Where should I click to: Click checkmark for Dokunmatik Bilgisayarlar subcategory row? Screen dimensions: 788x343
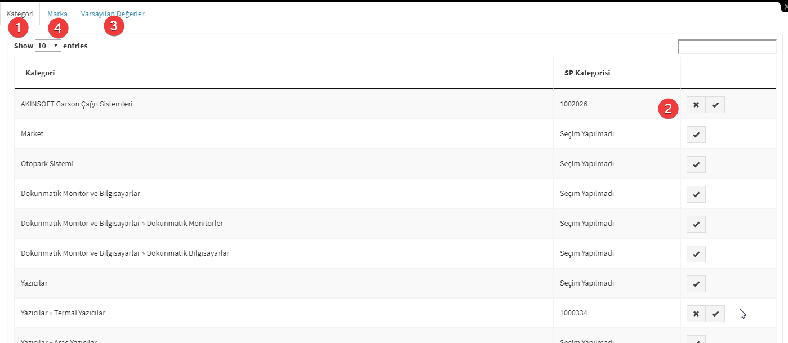click(x=696, y=254)
